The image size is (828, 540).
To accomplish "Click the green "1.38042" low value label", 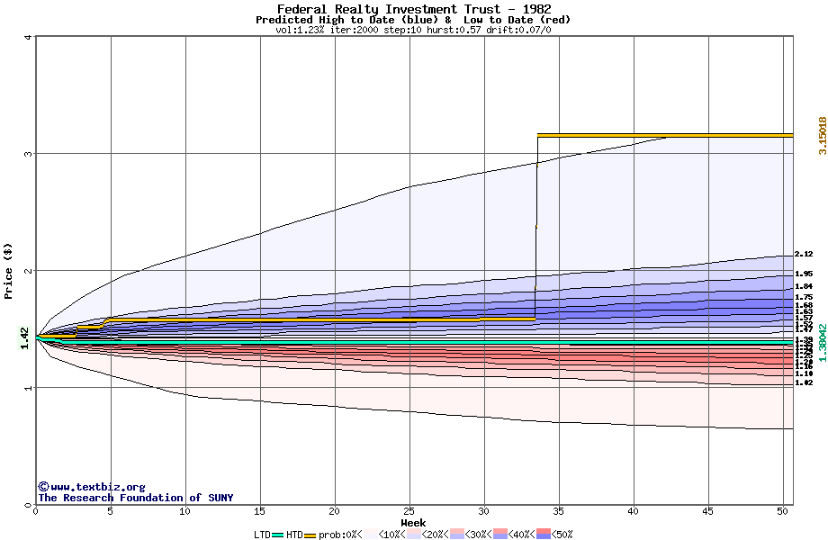I will [823, 343].
